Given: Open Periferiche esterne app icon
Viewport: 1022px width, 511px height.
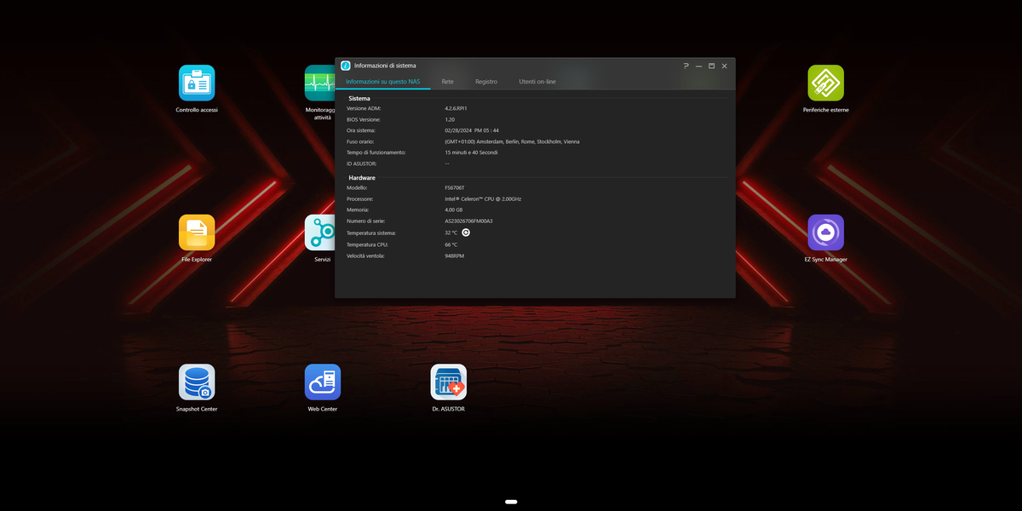Looking at the screenshot, I should [826, 83].
